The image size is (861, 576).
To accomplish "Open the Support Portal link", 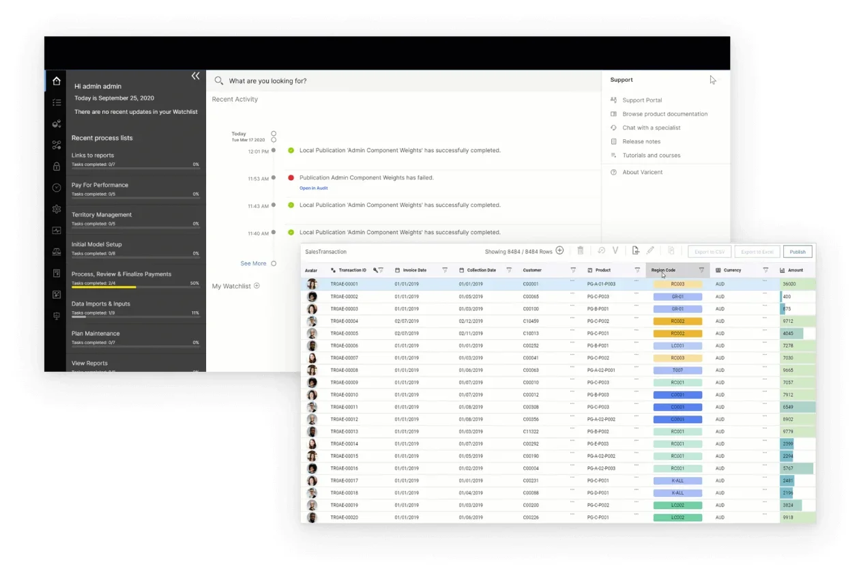I will pos(642,100).
